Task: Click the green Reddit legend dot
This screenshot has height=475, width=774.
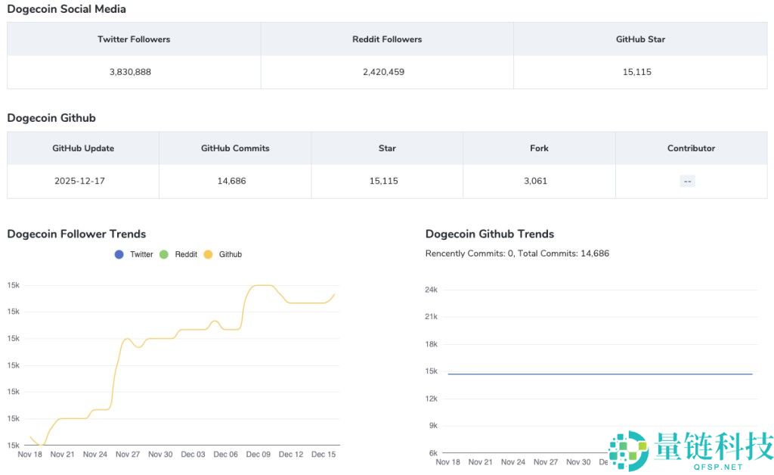Action: [163, 255]
